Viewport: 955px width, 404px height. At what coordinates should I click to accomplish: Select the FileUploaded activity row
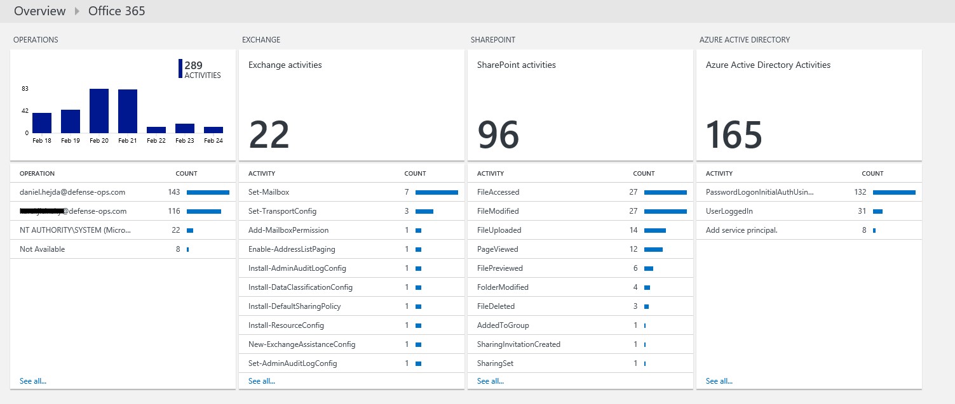click(x=580, y=230)
